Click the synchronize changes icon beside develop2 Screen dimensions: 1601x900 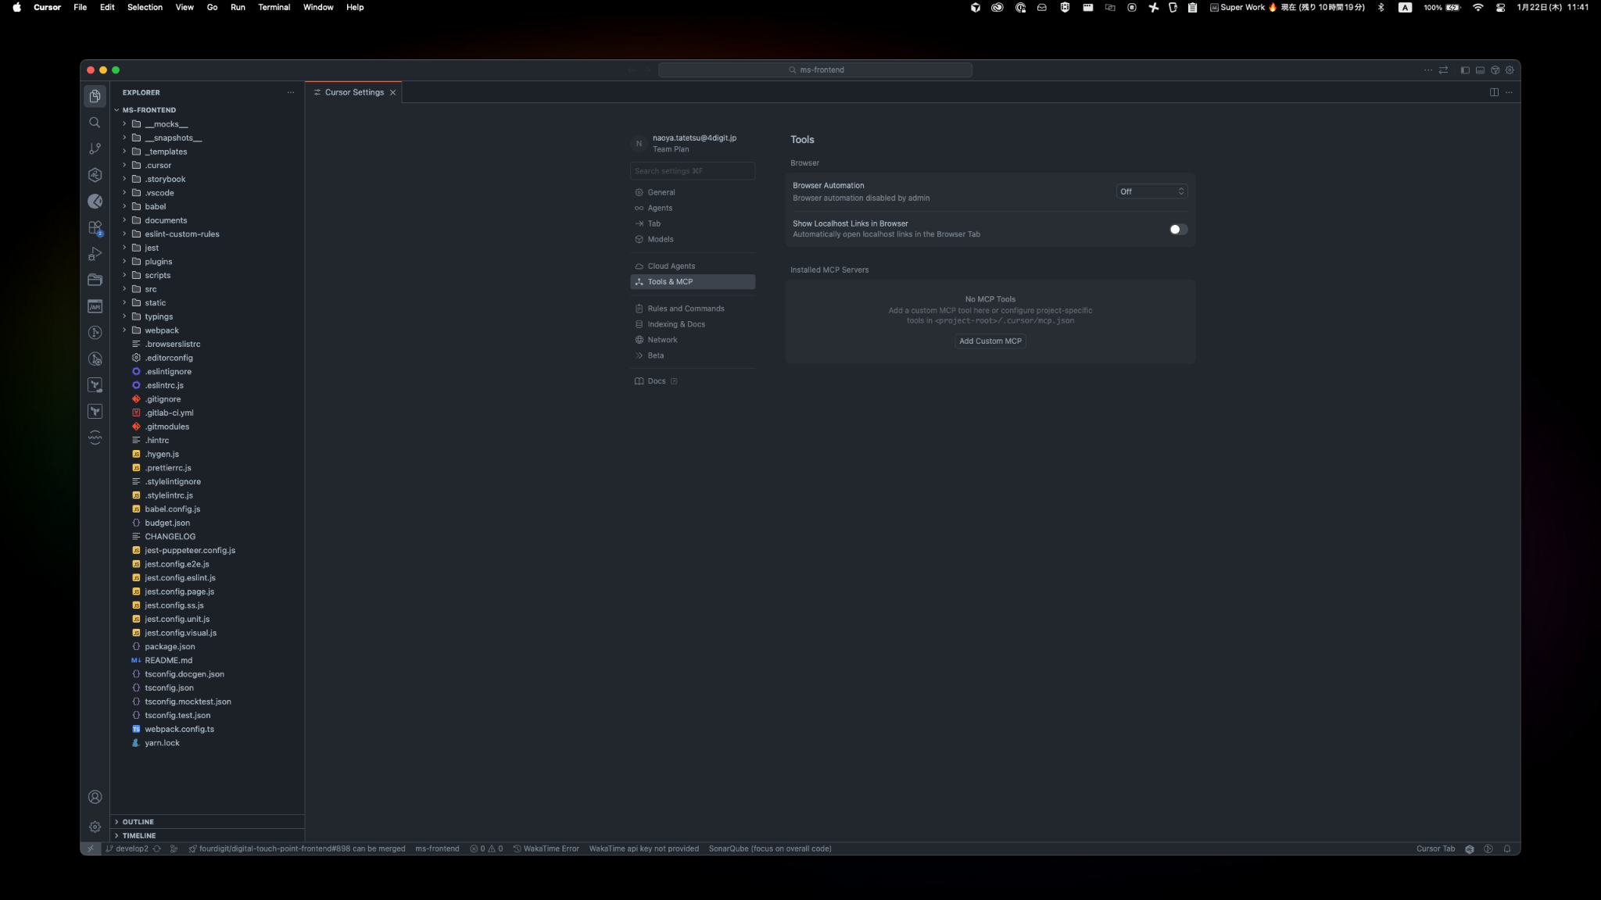(x=157, y=848)
